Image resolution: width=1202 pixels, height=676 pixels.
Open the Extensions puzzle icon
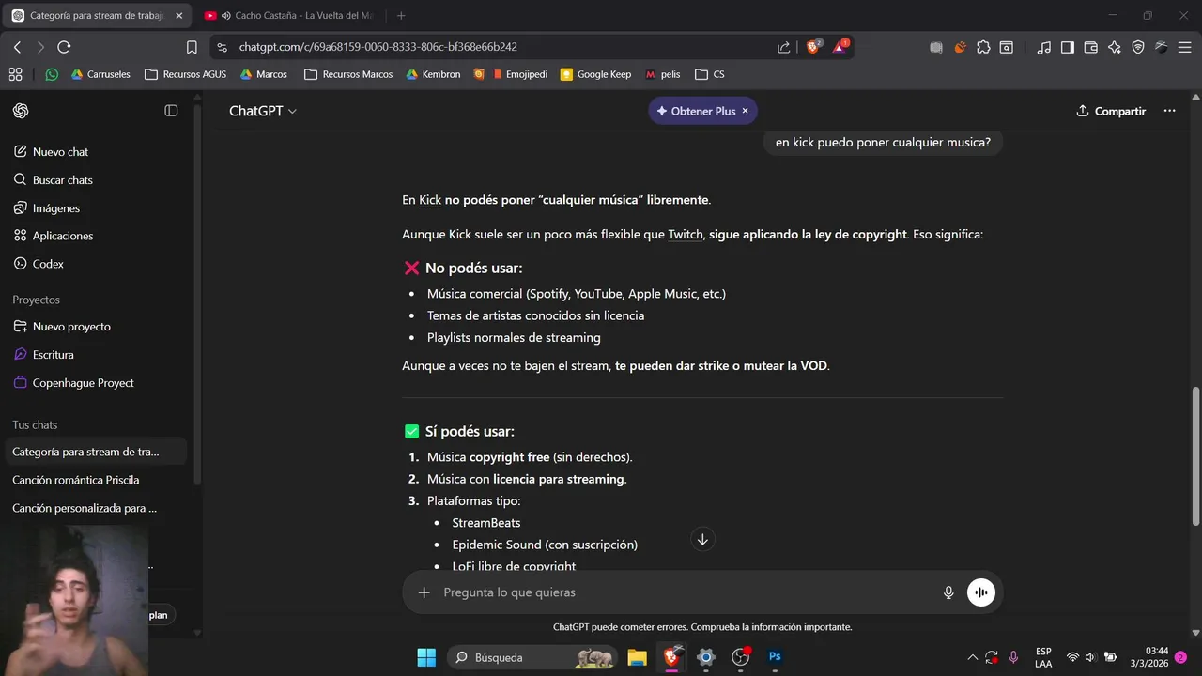click(983, 47)
